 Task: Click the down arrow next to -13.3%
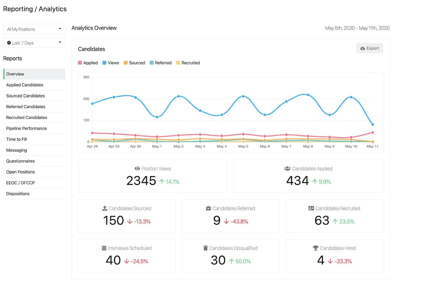pyautogui.click(x=130, y=221)
